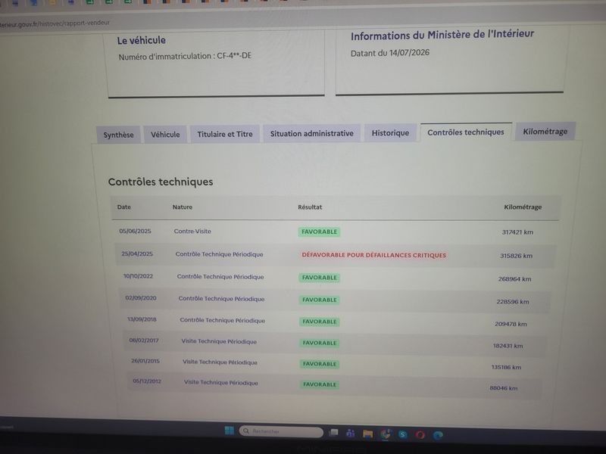Click the Kilométrage column header

click(x=523, y=207)
